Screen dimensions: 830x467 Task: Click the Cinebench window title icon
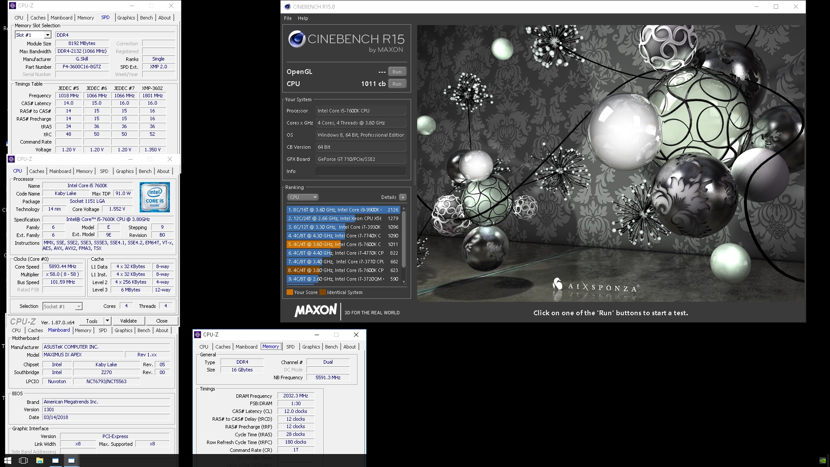(287, 6)
